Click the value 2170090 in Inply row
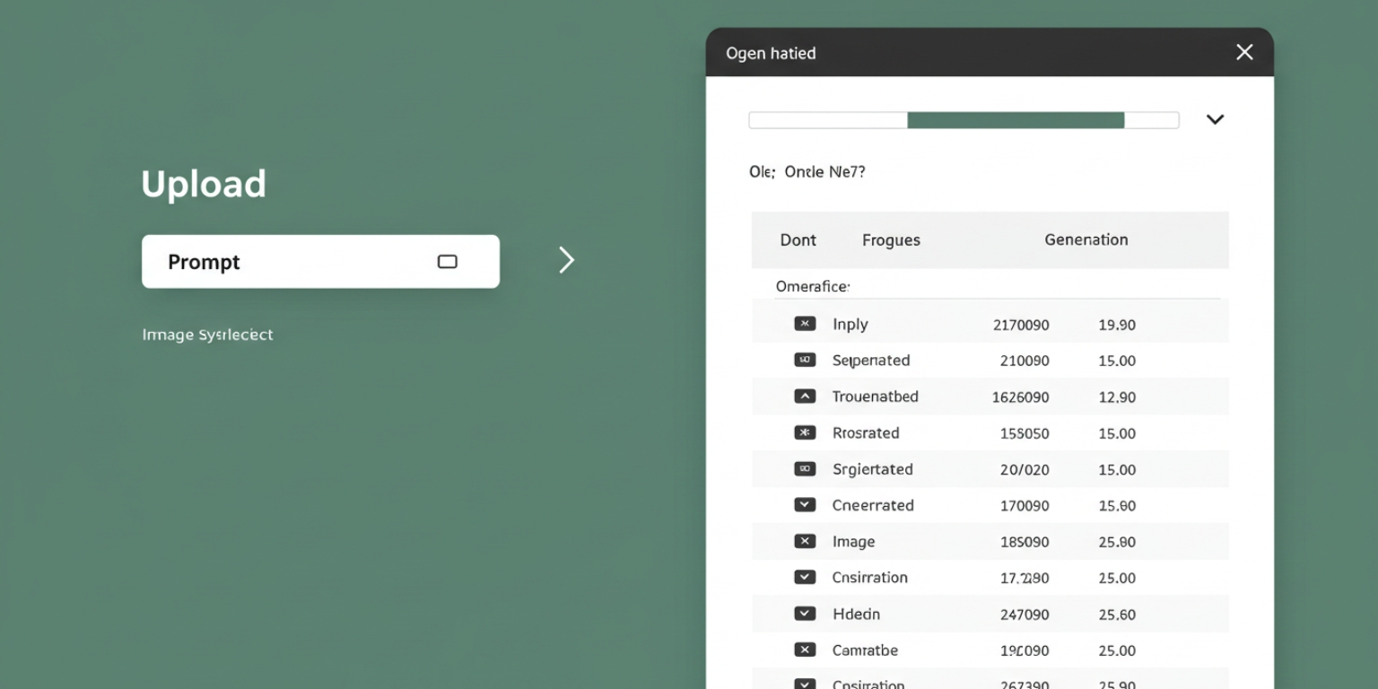The image size is (1378, 689). point(1021,325)
